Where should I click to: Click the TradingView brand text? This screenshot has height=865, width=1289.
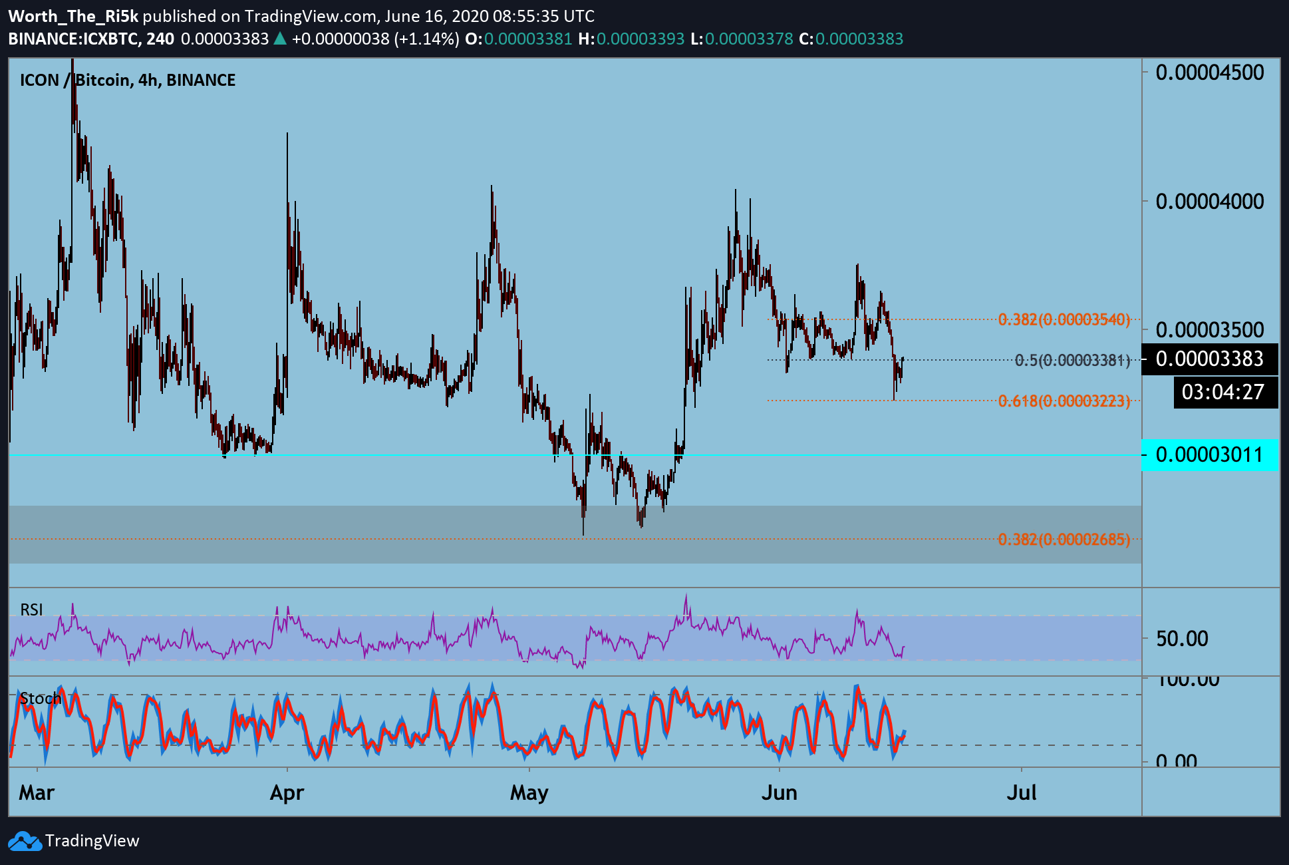tap(92, 841)
